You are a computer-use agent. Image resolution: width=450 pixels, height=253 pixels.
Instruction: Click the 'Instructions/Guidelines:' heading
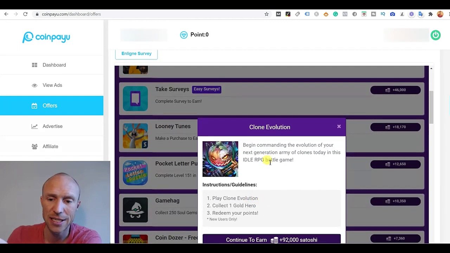click(x=230, y=185)
